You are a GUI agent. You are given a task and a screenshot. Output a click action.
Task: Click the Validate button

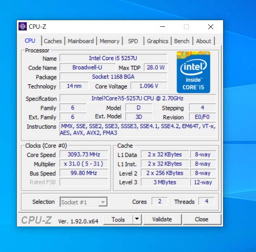point(162,219)
